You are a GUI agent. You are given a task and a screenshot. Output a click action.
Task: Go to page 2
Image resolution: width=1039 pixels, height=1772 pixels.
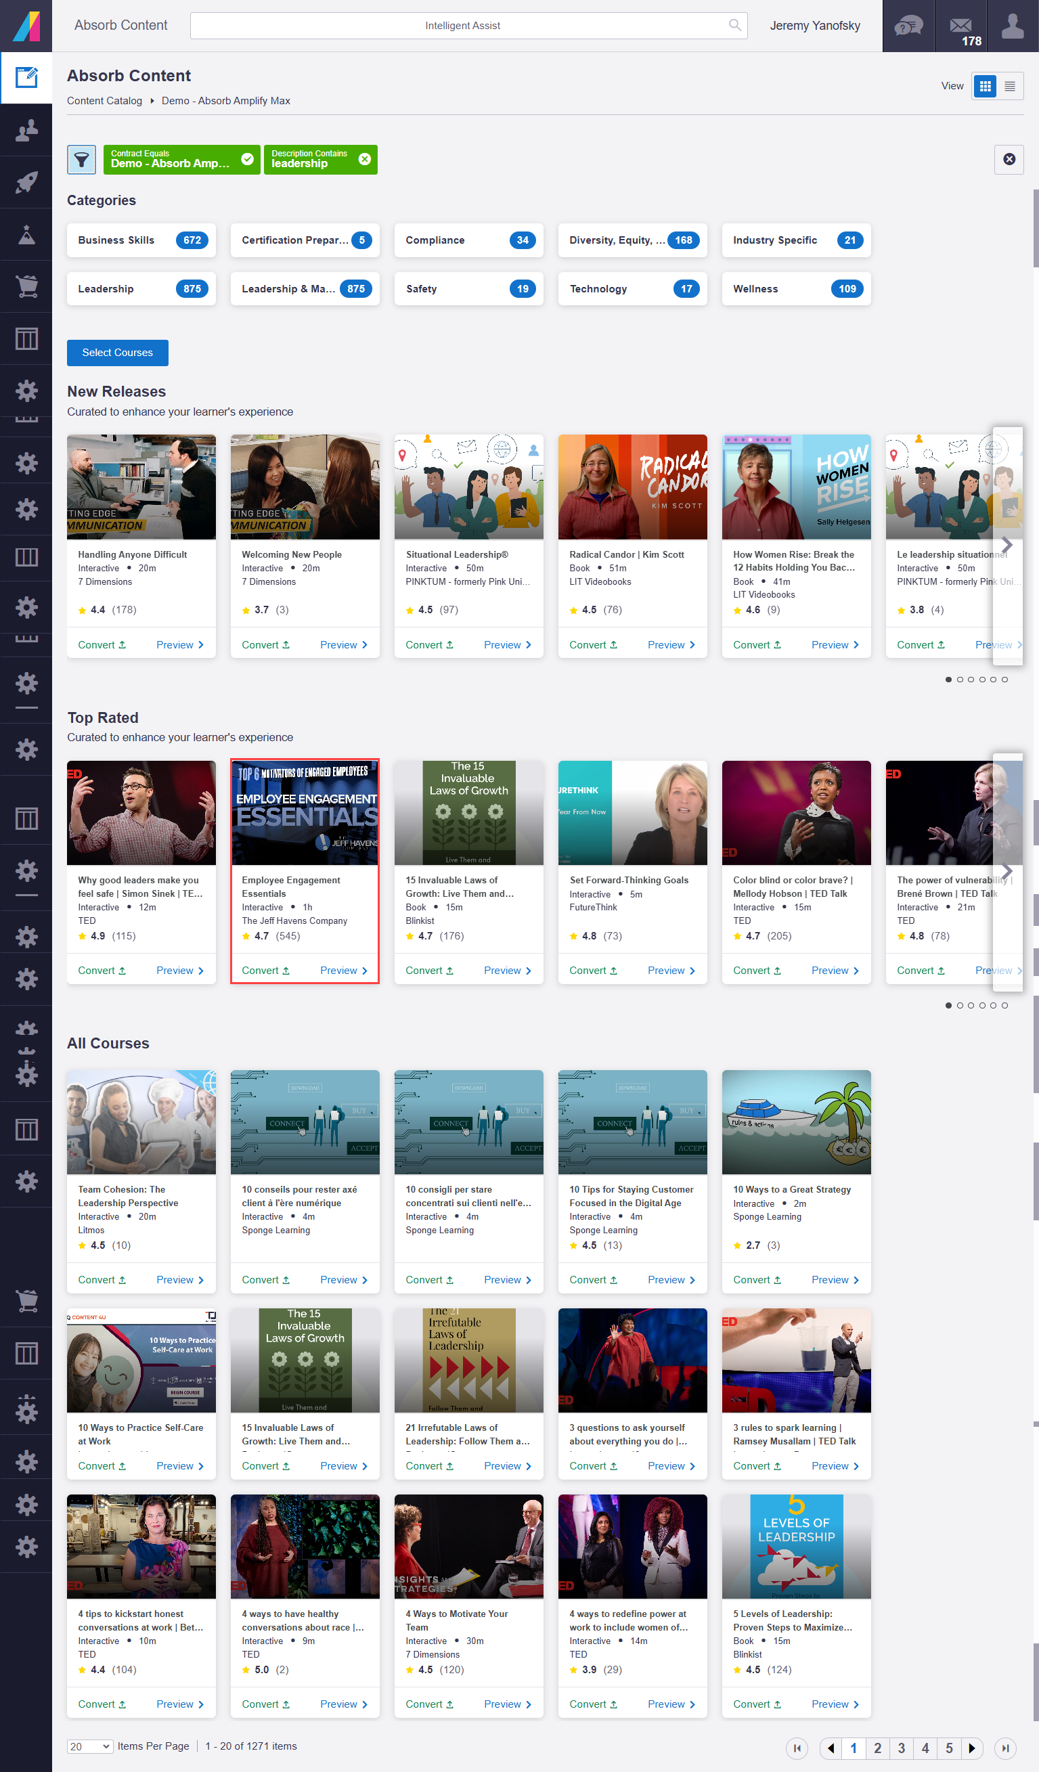coord(877,1748)
